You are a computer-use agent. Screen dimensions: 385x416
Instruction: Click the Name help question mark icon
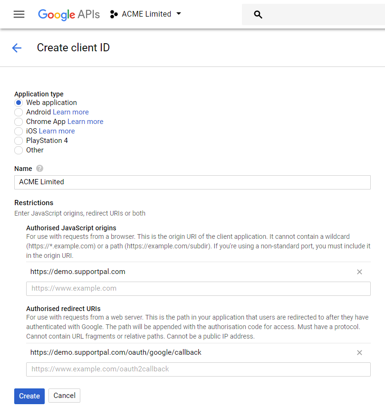pyautogui.click(x=39, y=169)
